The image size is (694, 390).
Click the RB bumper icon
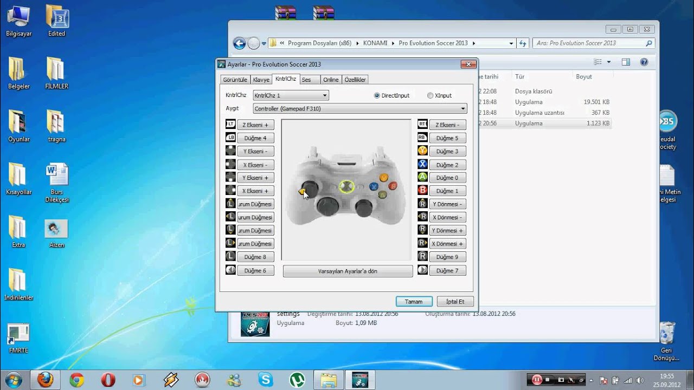coord(422,138)
